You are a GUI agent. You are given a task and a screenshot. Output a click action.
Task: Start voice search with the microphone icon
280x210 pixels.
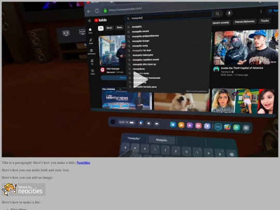point(229,13)
